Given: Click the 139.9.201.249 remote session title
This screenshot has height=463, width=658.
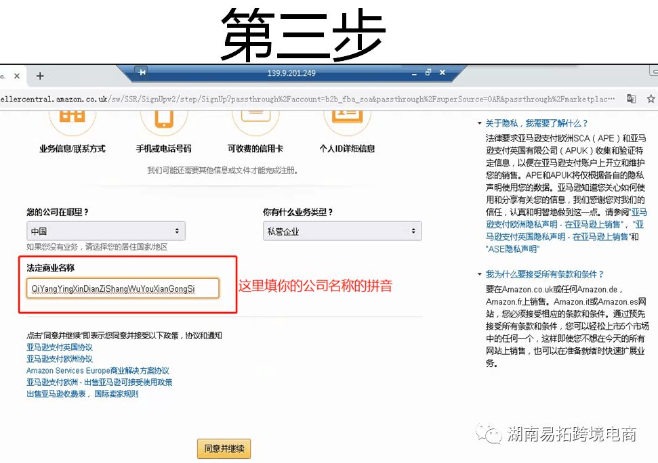Looking at the screenshot, I should (291, 73).
